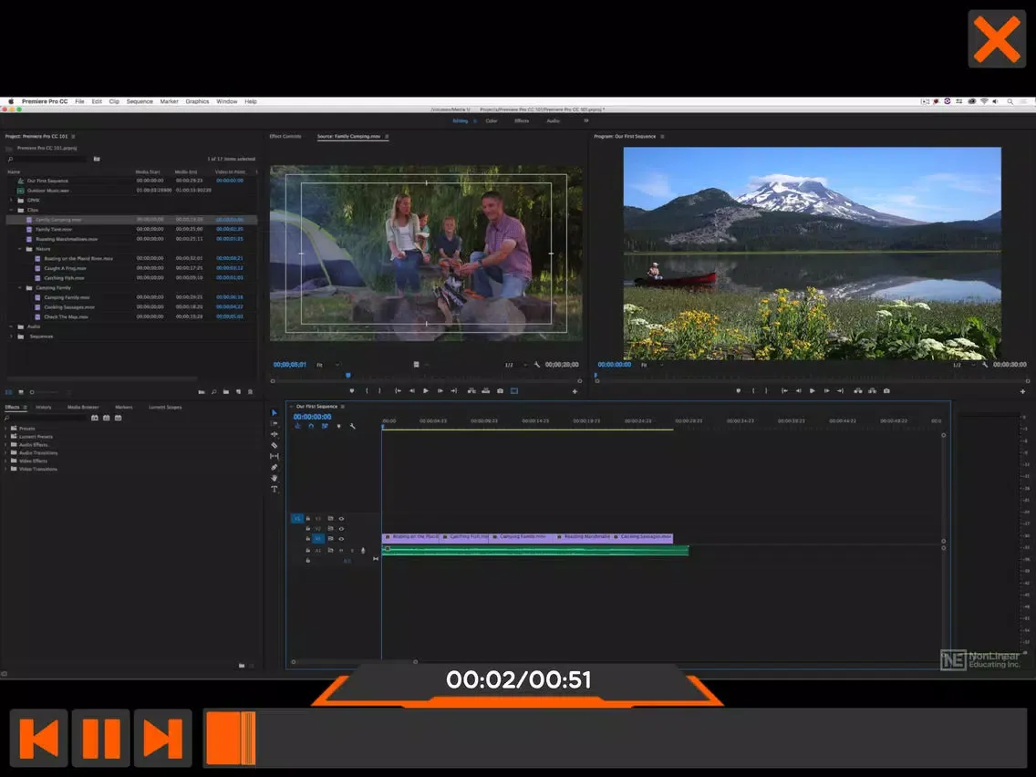The image size is (1036, 777).
Task: Click Source monitor Export Frame camera icon
Action: (x=500, y=390)
